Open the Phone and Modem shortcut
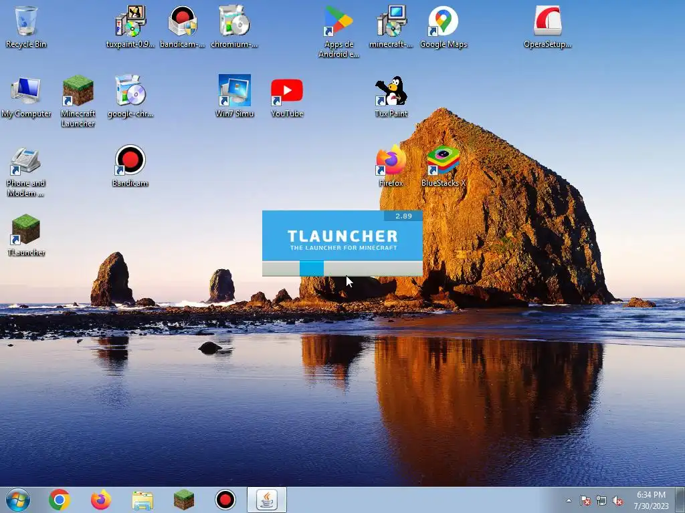 point(26,172)
